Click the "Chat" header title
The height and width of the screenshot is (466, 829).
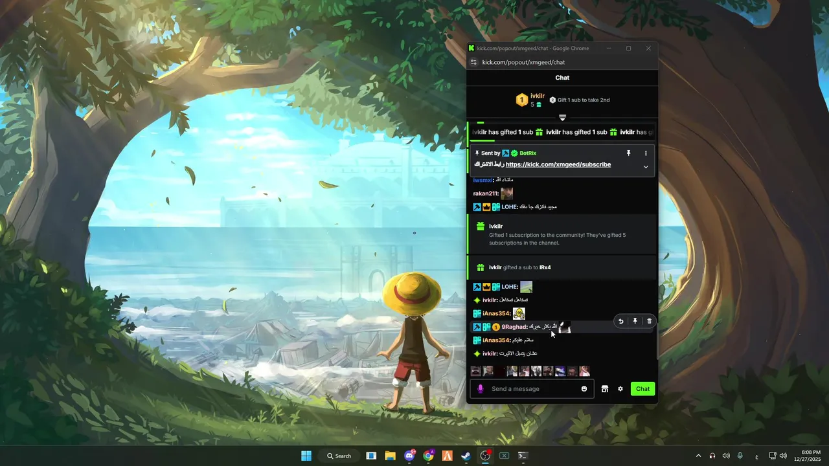pos(562,78)
